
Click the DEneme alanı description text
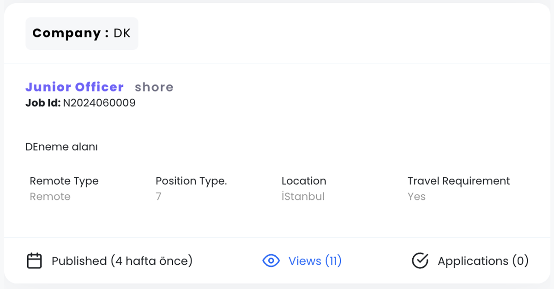click(x=61, y=147)
